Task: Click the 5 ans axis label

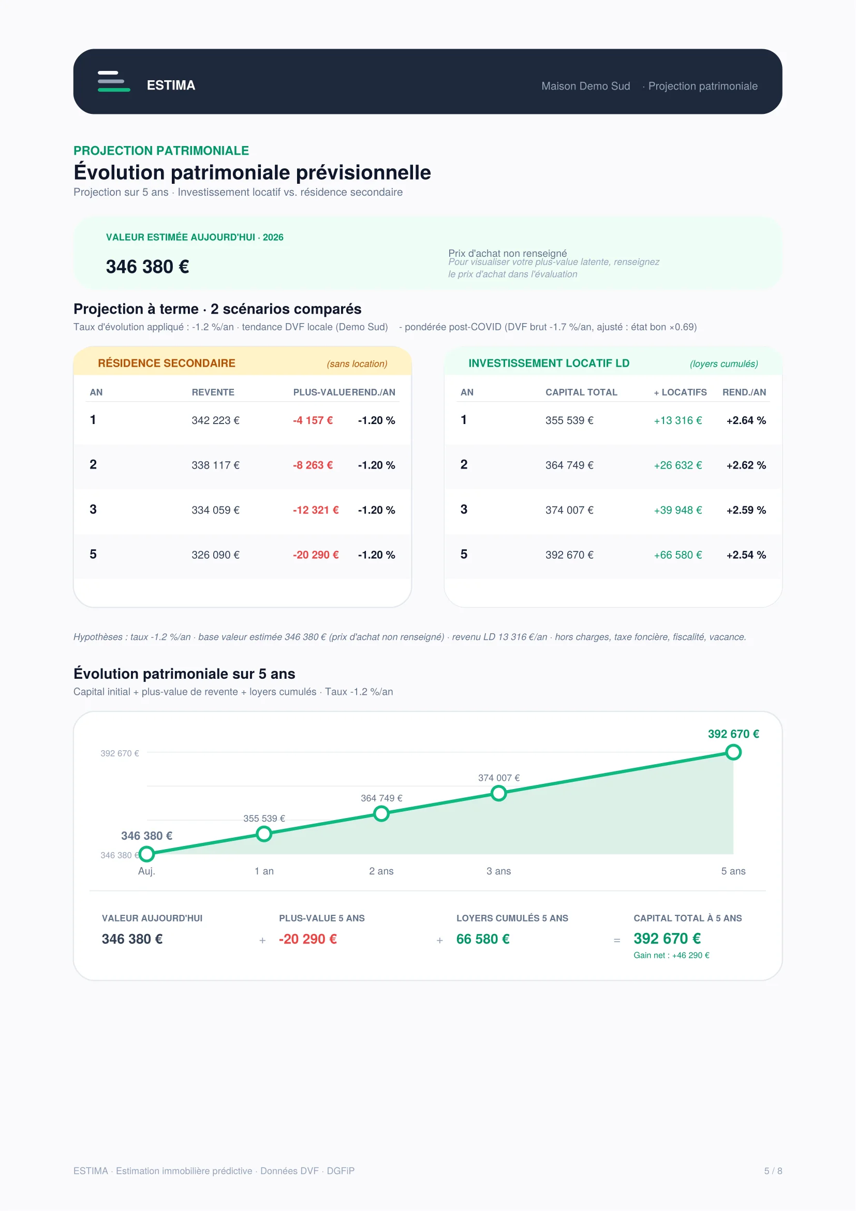Action: click(x=733, y=871)
